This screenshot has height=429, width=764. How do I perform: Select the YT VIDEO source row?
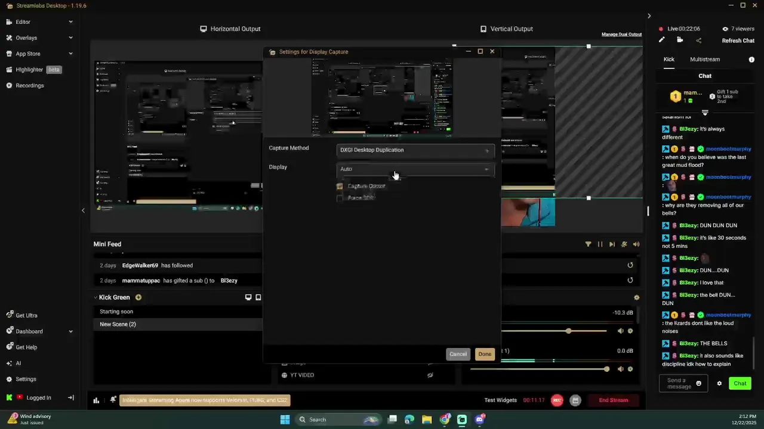(358, 375)
